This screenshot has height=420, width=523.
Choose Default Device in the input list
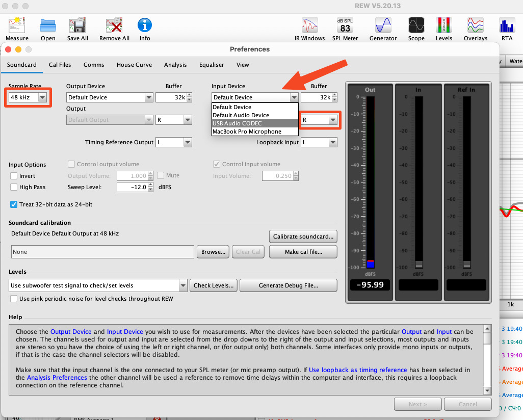[x=255, y=107]
